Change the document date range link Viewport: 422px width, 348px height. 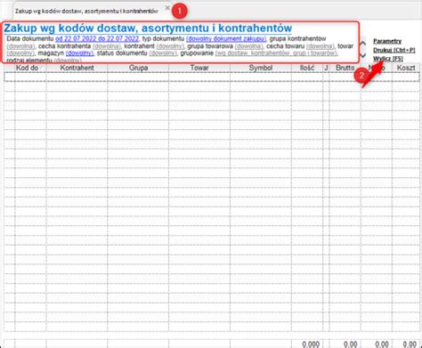coord(97,39)
